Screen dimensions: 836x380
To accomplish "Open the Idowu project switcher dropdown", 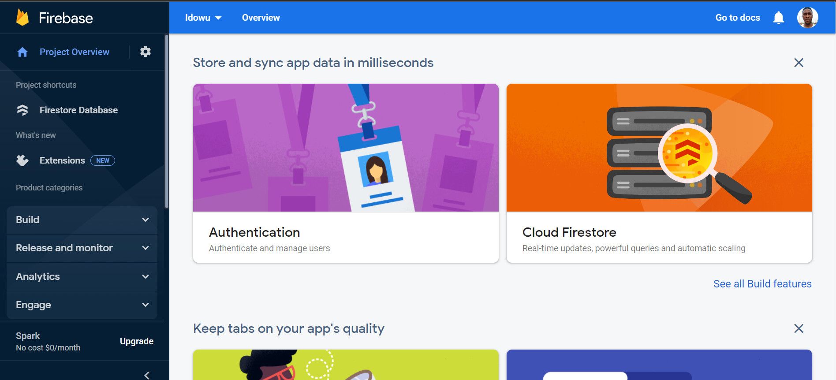I will 203,18.
